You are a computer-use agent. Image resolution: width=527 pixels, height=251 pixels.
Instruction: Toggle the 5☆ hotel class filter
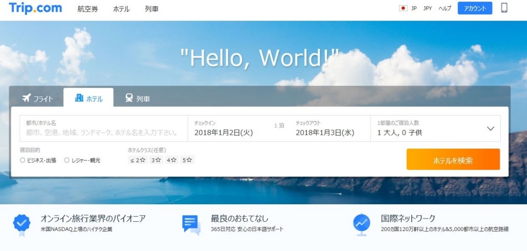[187, 160]
